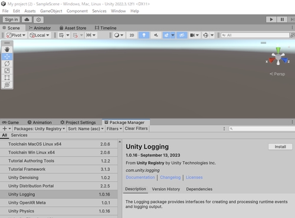Click the Pause button

coord(282,19)
